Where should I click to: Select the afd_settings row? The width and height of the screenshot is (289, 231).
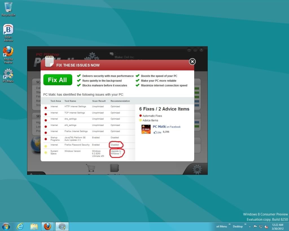89,126
